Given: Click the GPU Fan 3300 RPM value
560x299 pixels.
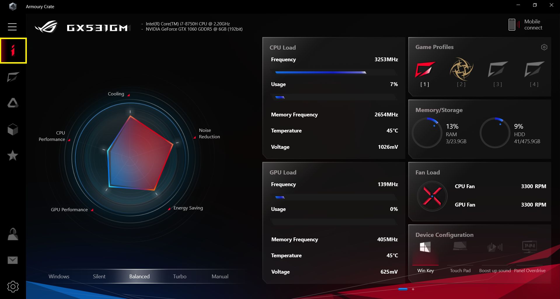Looking at the screenshot, I should coord(533,204).
